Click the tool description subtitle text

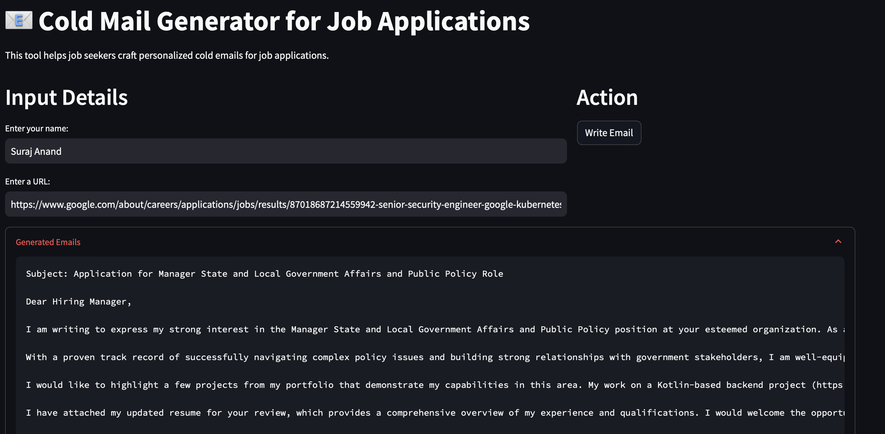[x=167, y=55]
